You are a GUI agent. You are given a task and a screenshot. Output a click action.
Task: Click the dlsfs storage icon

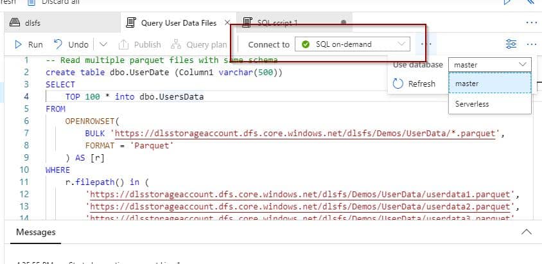click(15, 22)
